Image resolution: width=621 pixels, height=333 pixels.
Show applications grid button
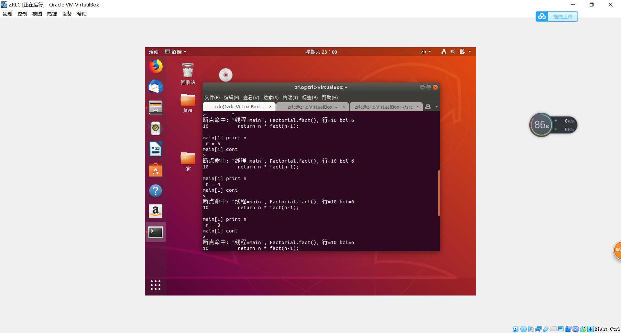156,285
